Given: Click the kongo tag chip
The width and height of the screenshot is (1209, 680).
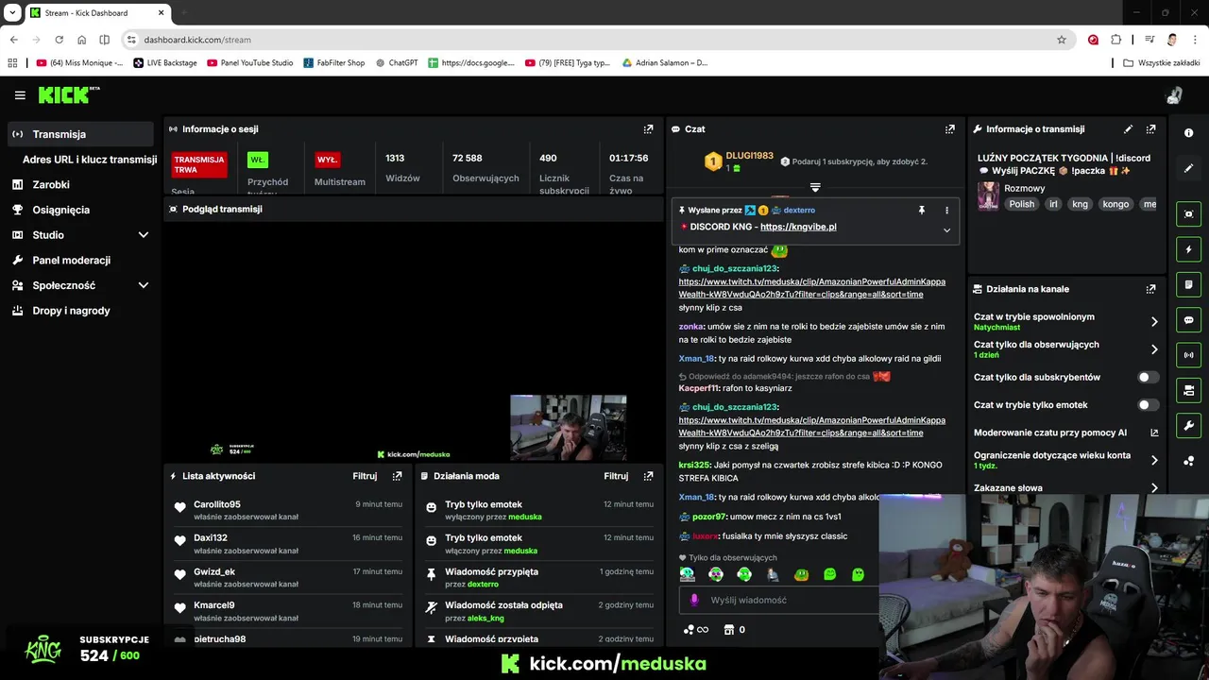Looking at the screenshot, I should (x=1115, y=204).
